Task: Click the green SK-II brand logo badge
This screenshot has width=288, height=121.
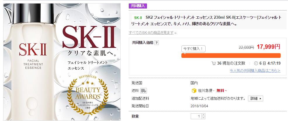Action: [138, 18]
